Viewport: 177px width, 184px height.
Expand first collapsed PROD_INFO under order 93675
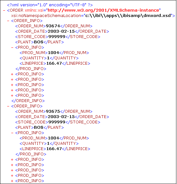(x=12, y=160)
